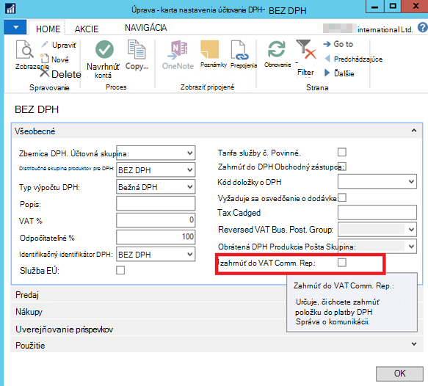Open blue application menu dropdown
The image size is (428, 386).
[x=15, y=27]
